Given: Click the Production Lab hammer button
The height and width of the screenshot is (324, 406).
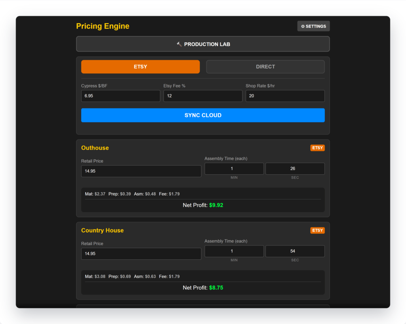Looking at the screenshot, I should click(x=203, y=44).
